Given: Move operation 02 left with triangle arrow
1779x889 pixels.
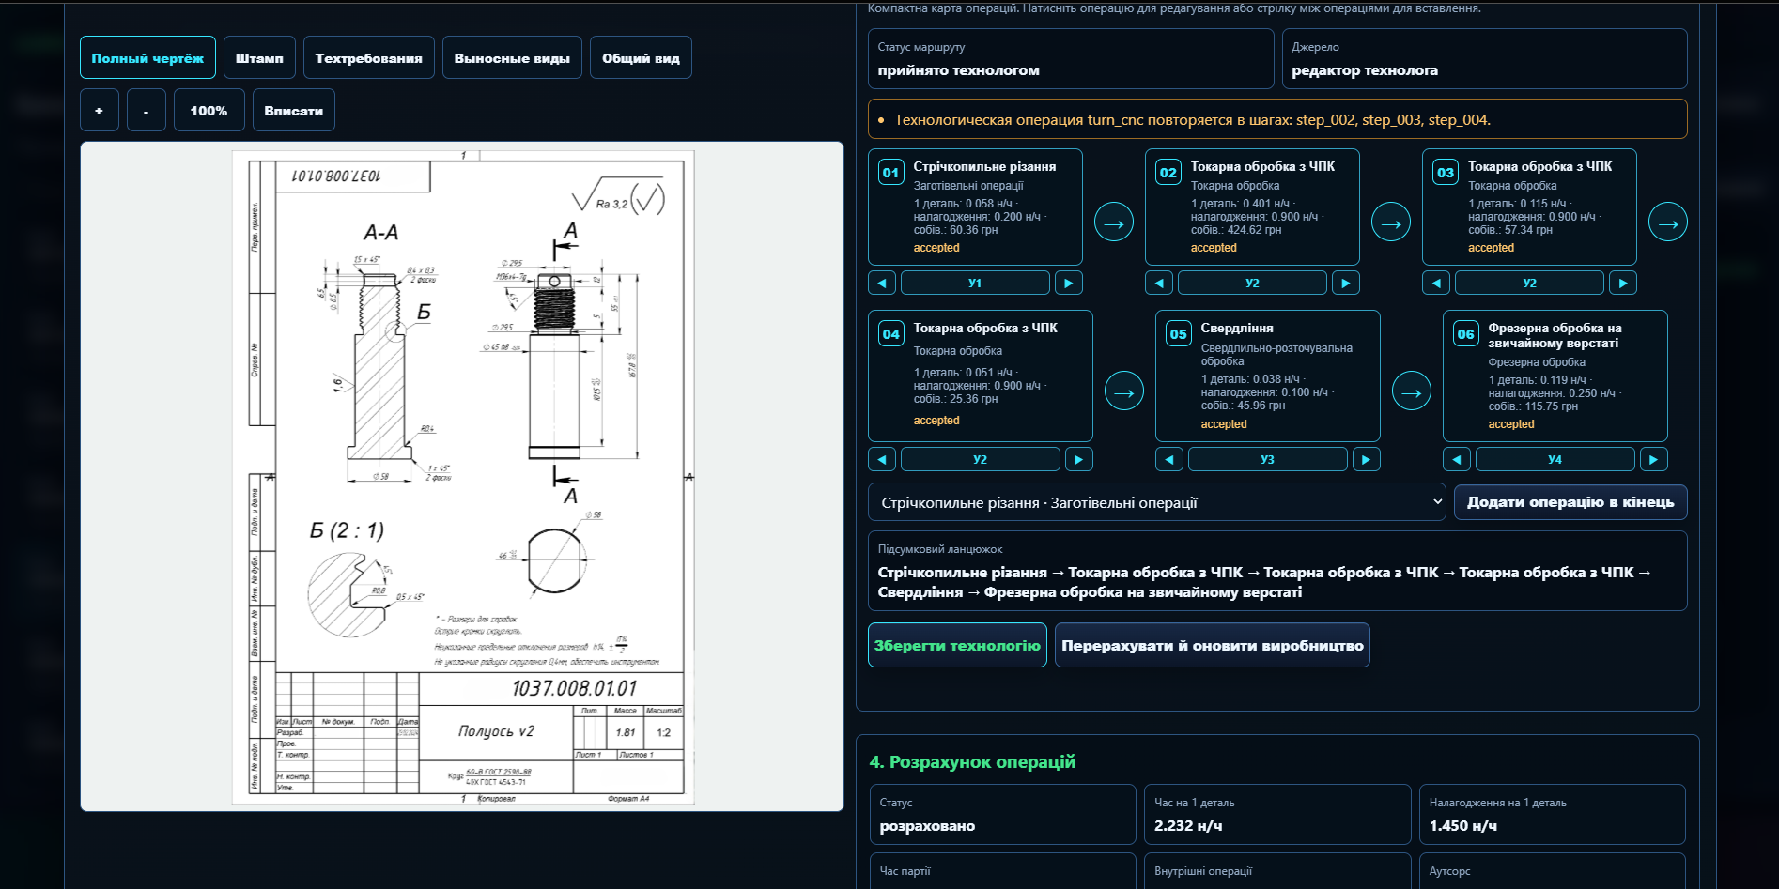Looking at the screenshot, I should (1159, 283).
